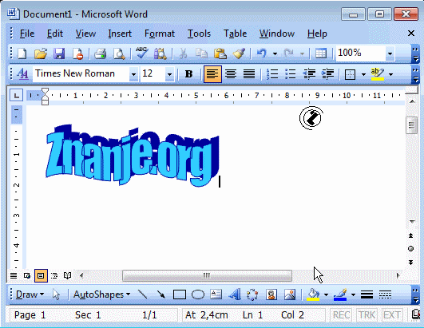Switch to Print Layout view
This screenshot has height=328, width=424.
pyautogui.click(x=41, y=275)
